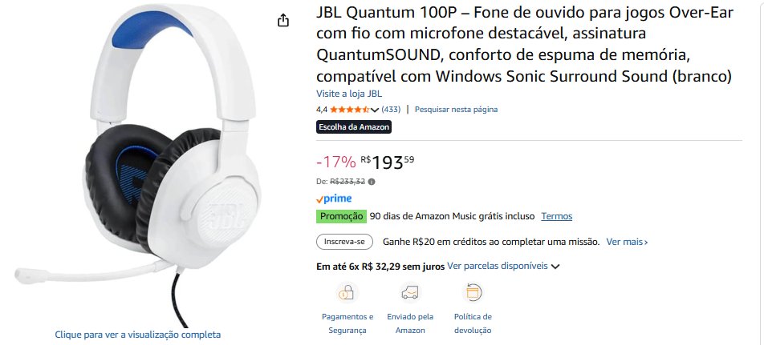Click the Amazon delivery truck icon

tap(410, 293)
